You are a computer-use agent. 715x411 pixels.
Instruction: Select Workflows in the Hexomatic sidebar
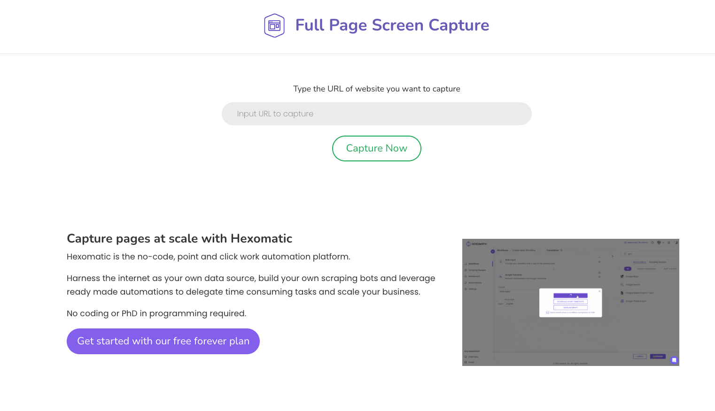coord(474,264)
